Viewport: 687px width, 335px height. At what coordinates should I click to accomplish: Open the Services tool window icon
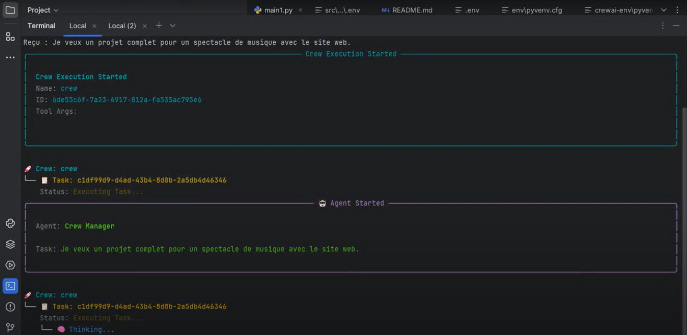10,265
